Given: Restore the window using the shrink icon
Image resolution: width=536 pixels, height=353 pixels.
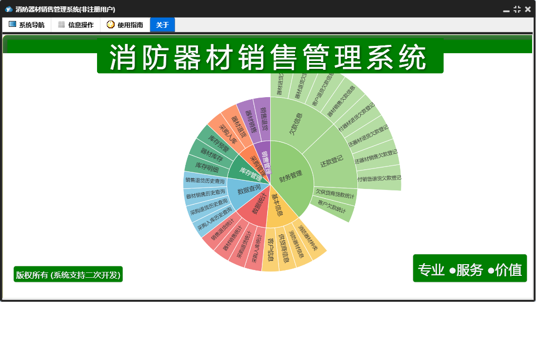Looking at the screenshot, I should [517, 9].
